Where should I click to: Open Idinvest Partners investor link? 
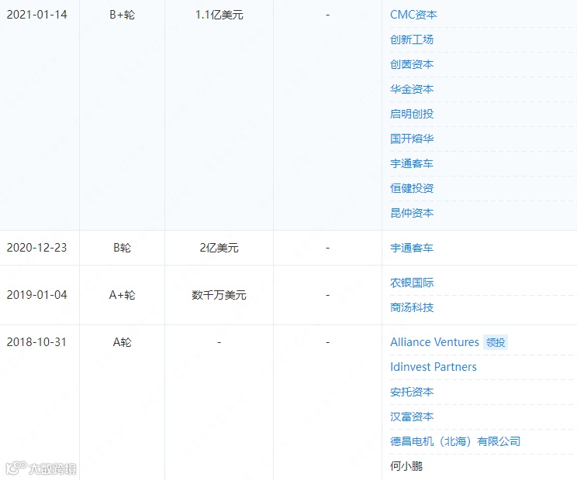[433, 367]
